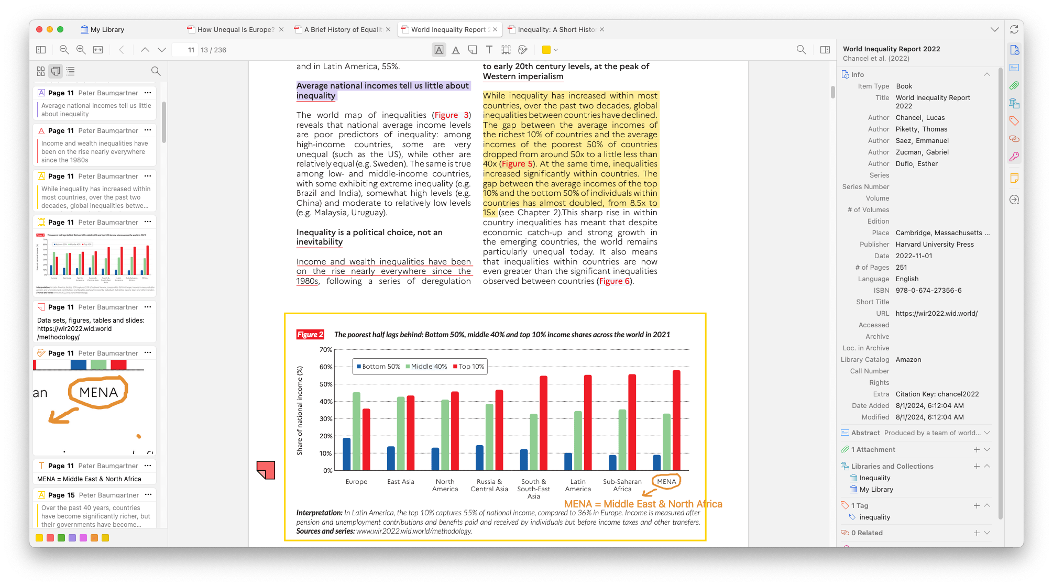Open the My Library tab
Image resolution: width=1053 pixels, height=586 pixels.
point(103,29)
